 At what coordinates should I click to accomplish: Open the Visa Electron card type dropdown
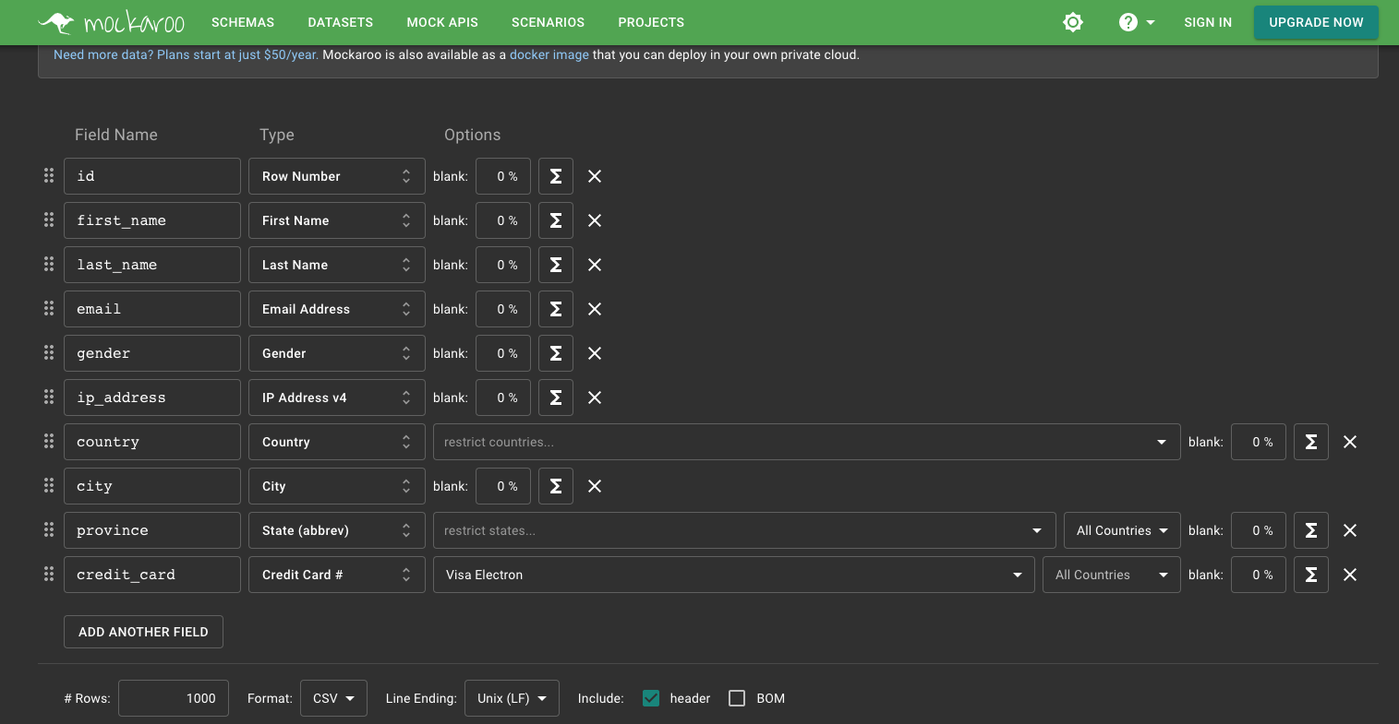click(733, 575)
